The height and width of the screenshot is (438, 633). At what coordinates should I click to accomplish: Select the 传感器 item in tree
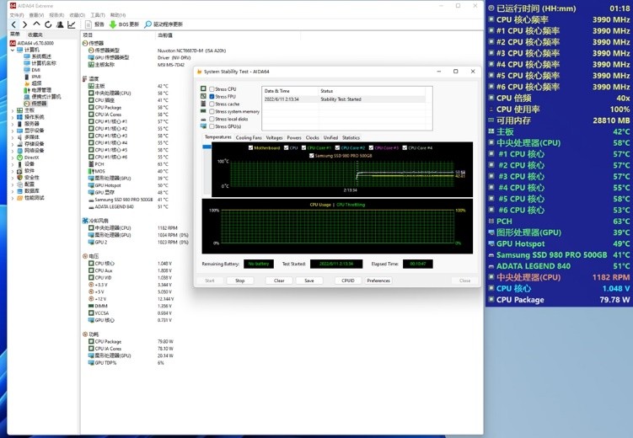(39, 104)
